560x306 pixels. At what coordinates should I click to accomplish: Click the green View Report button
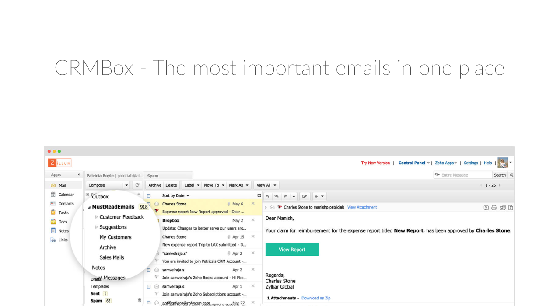[x=292, y=250]
